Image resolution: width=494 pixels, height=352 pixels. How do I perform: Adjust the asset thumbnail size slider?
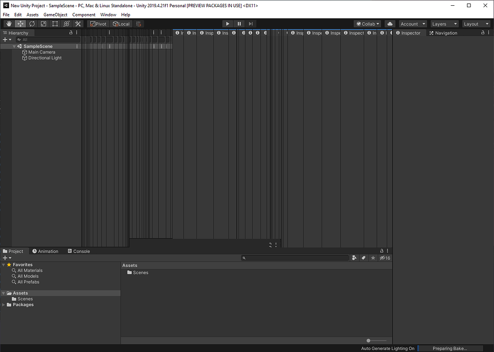pyautogui.click(x=369, y=340)
